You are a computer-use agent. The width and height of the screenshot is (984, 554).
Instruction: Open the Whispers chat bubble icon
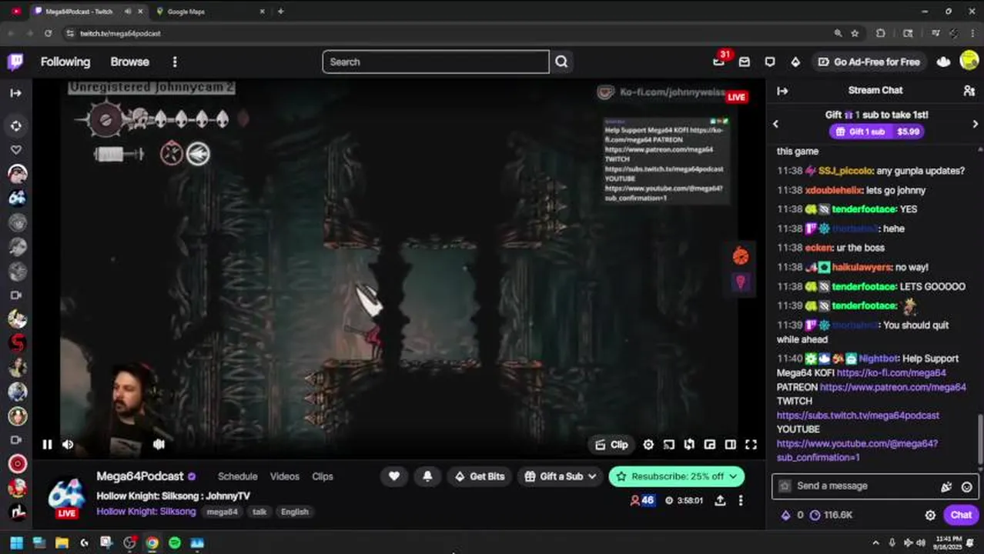click(x=770, y=62)
